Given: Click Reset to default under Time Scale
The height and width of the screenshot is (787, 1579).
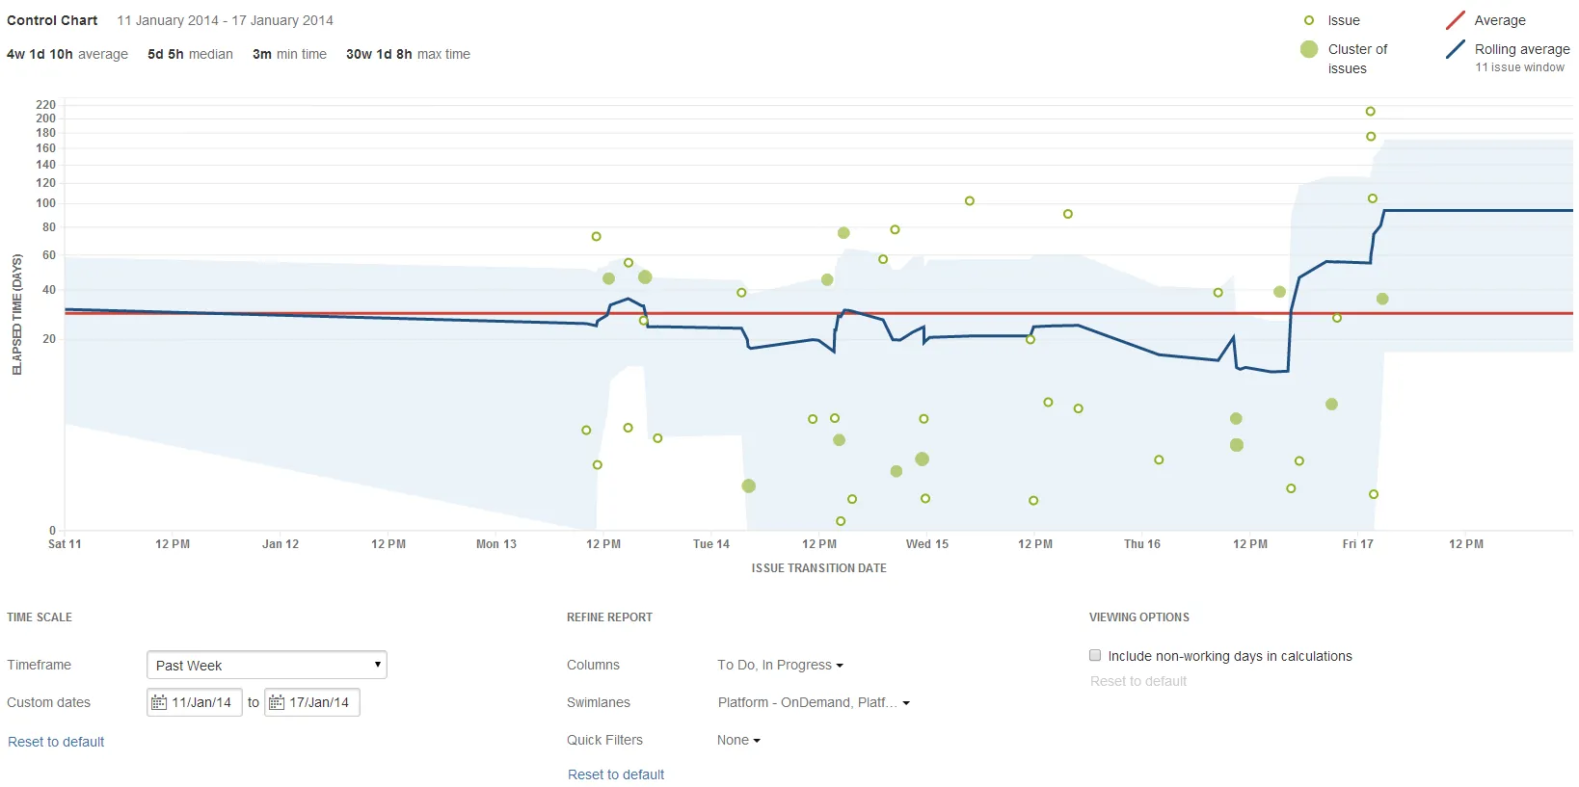Looking at the screenshot, I should coord(56,742).
